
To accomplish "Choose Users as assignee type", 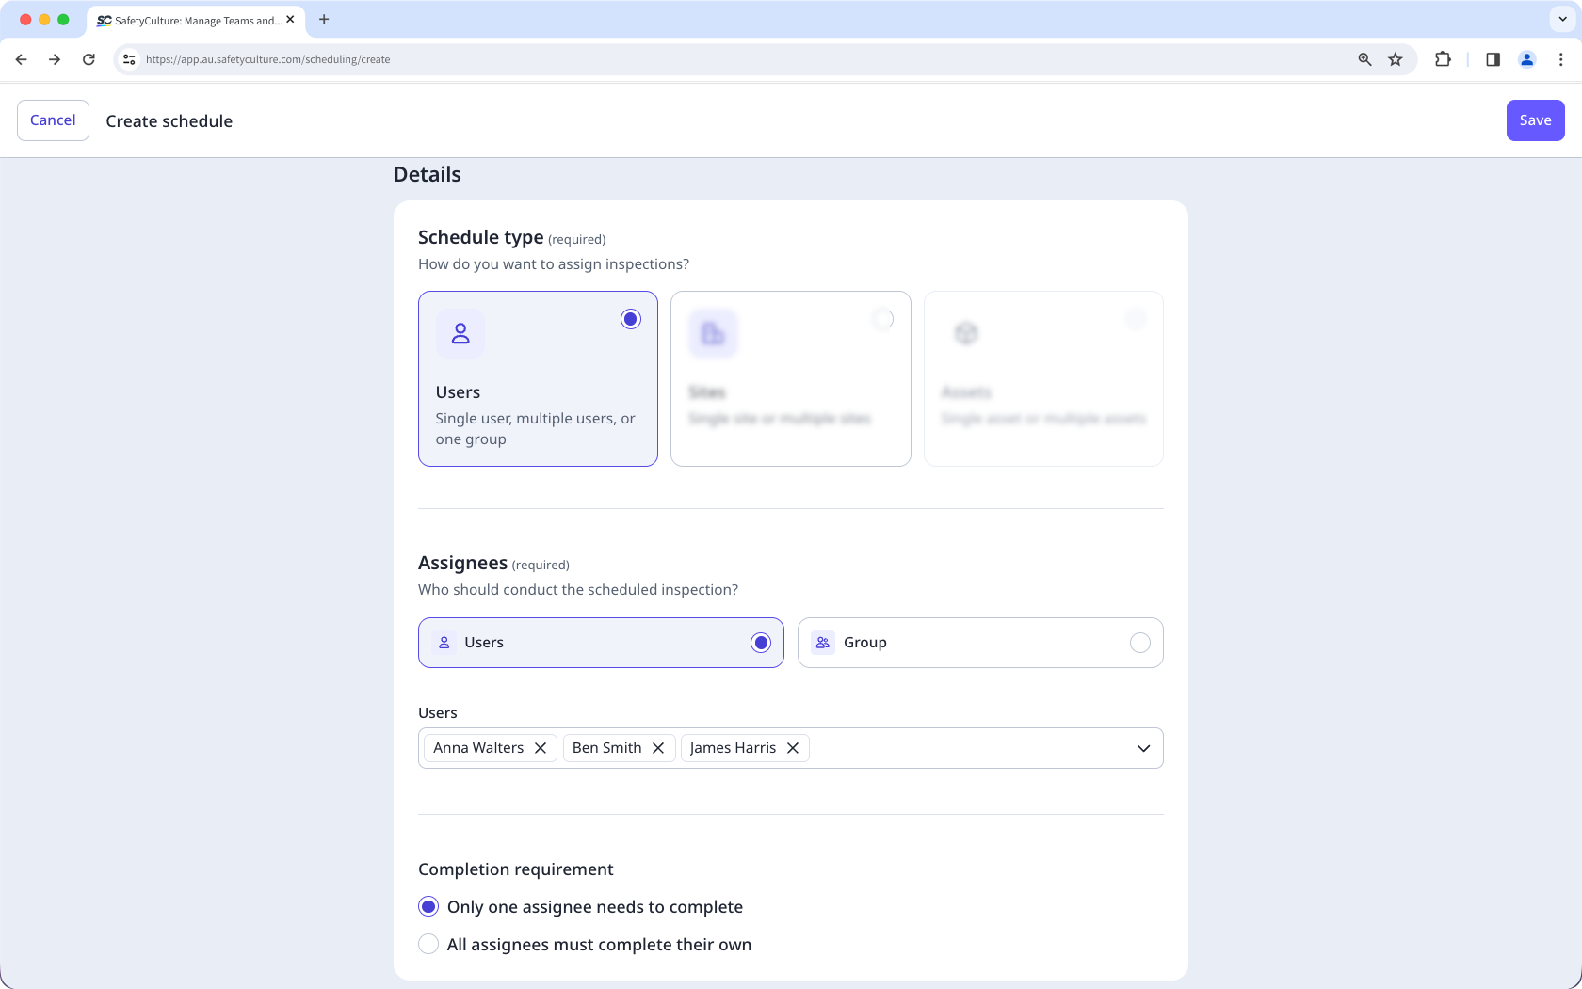I will [601, 643].
